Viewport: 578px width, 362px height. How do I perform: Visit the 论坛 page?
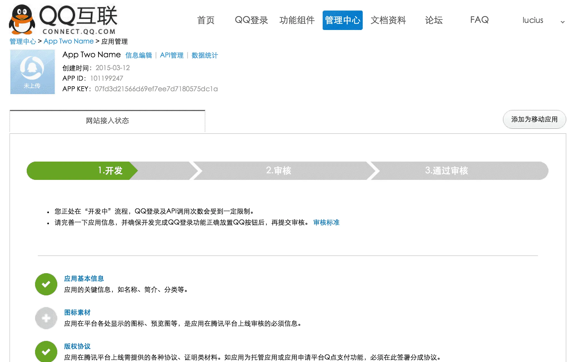click(x=434, y=20)
